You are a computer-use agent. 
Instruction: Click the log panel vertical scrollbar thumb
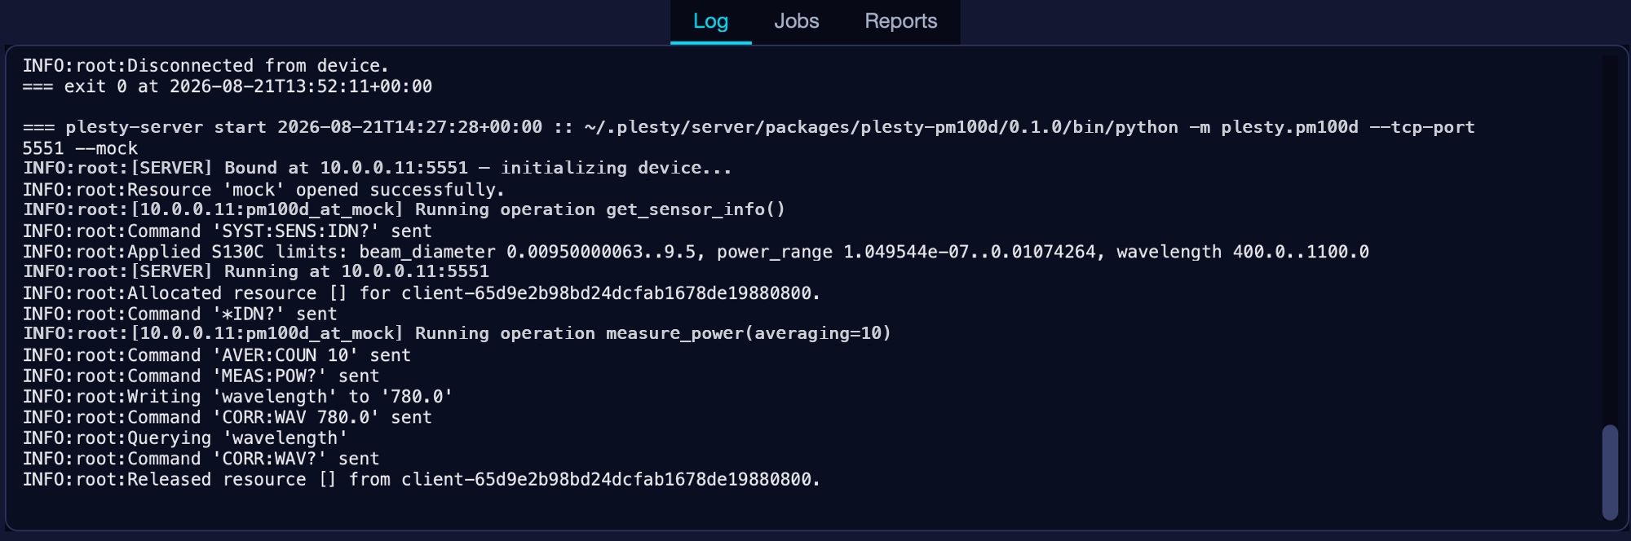coord(1609,472)
